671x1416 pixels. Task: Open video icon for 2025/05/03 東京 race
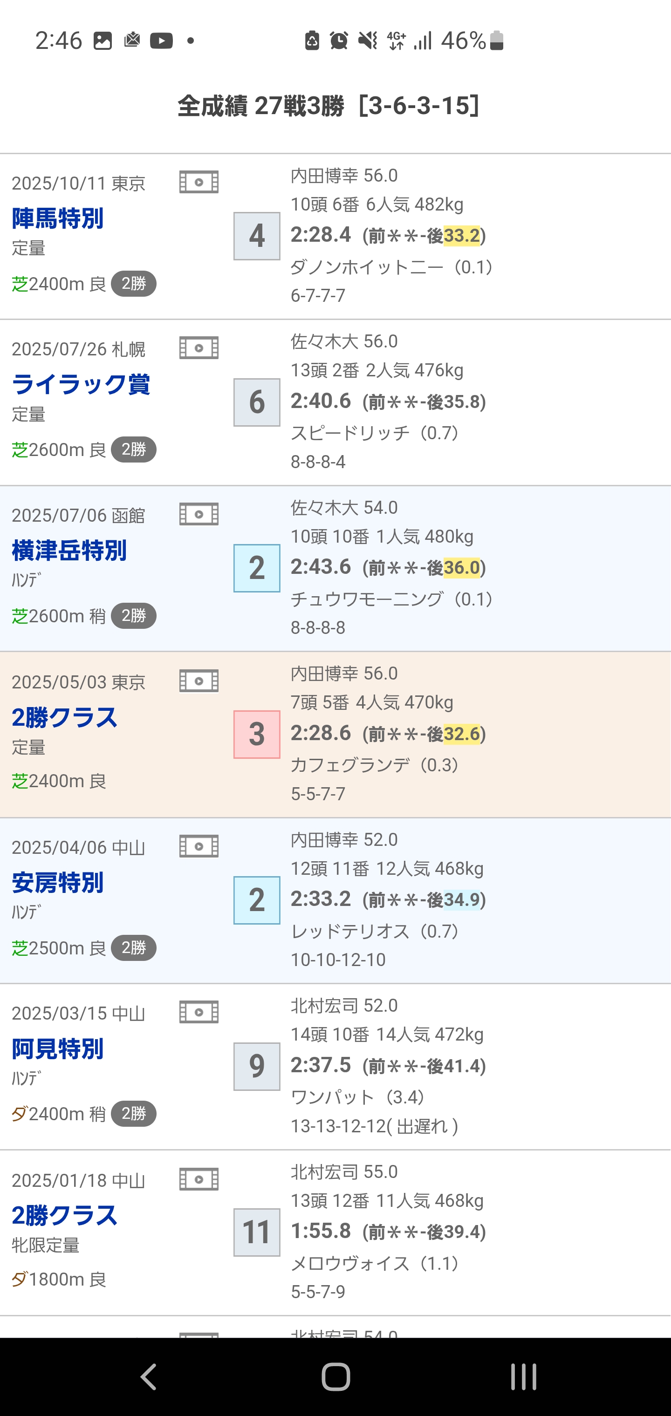pos(199,681)
